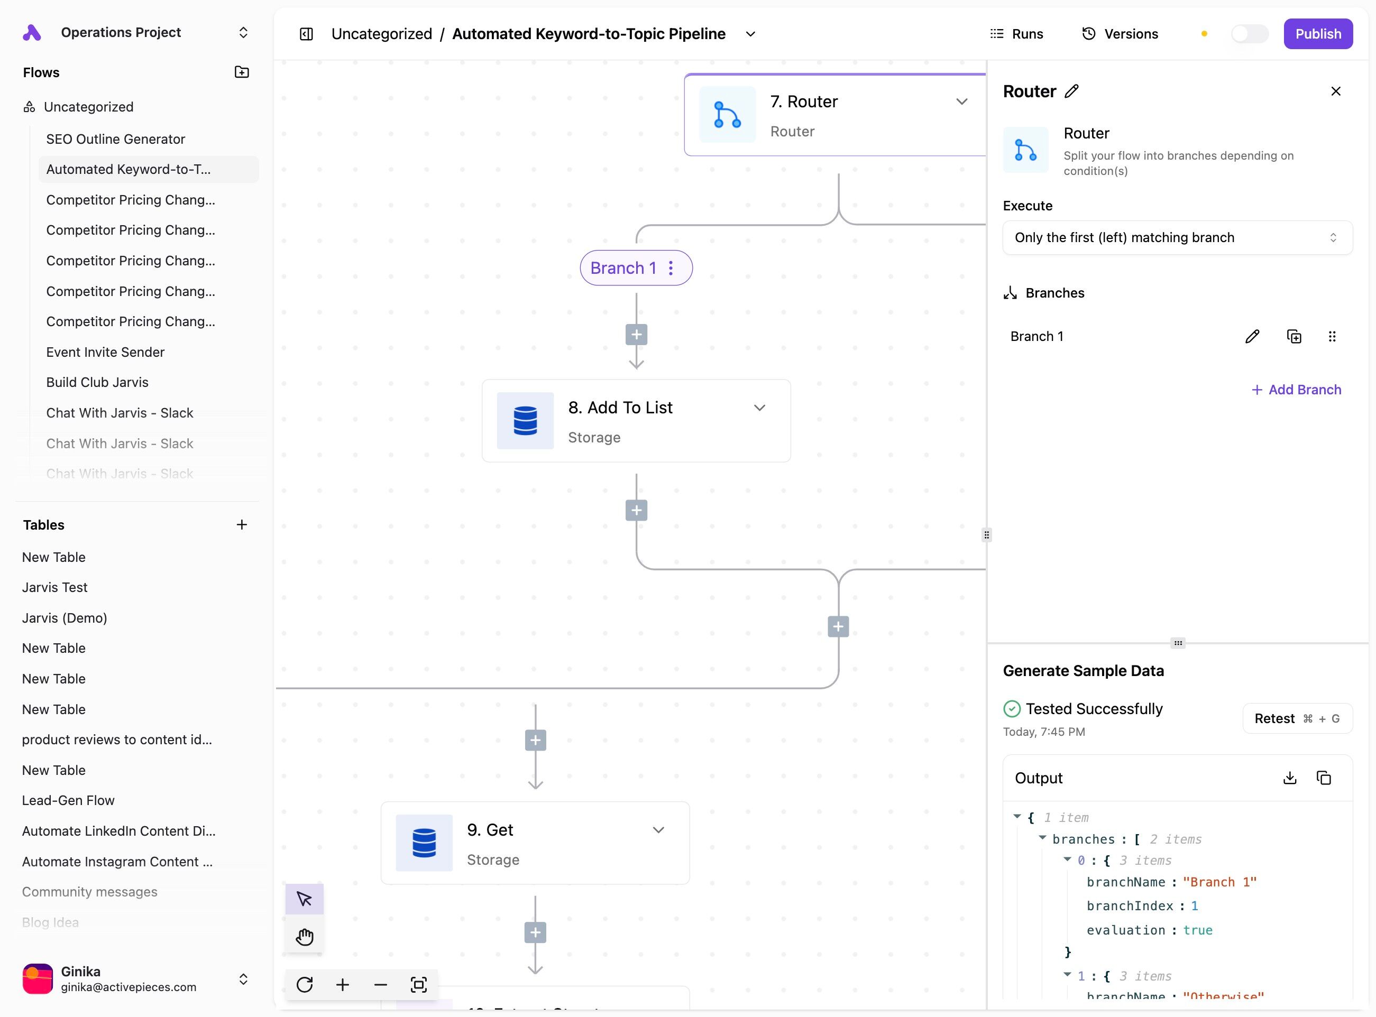Screen dimensions: 1376x1017
Task: Toggle the flow enable switch near Publish
Action: (x=1249, y=34)
